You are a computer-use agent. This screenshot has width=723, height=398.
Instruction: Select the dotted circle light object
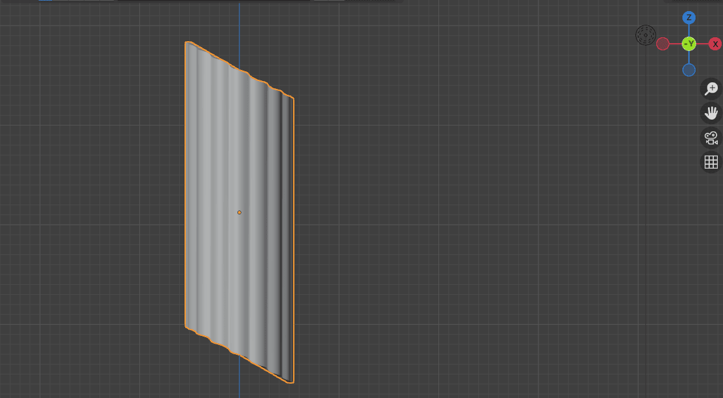point(645,35)
